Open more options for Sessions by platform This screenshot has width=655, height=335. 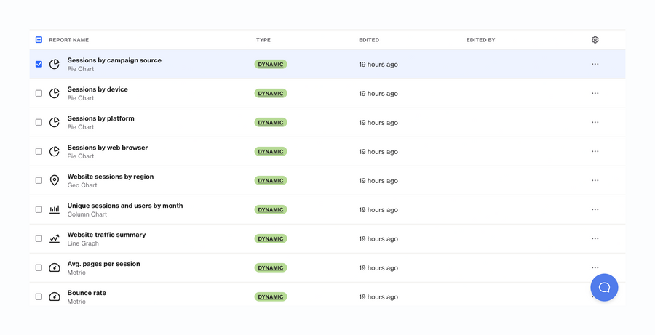[x=595, y=122]
